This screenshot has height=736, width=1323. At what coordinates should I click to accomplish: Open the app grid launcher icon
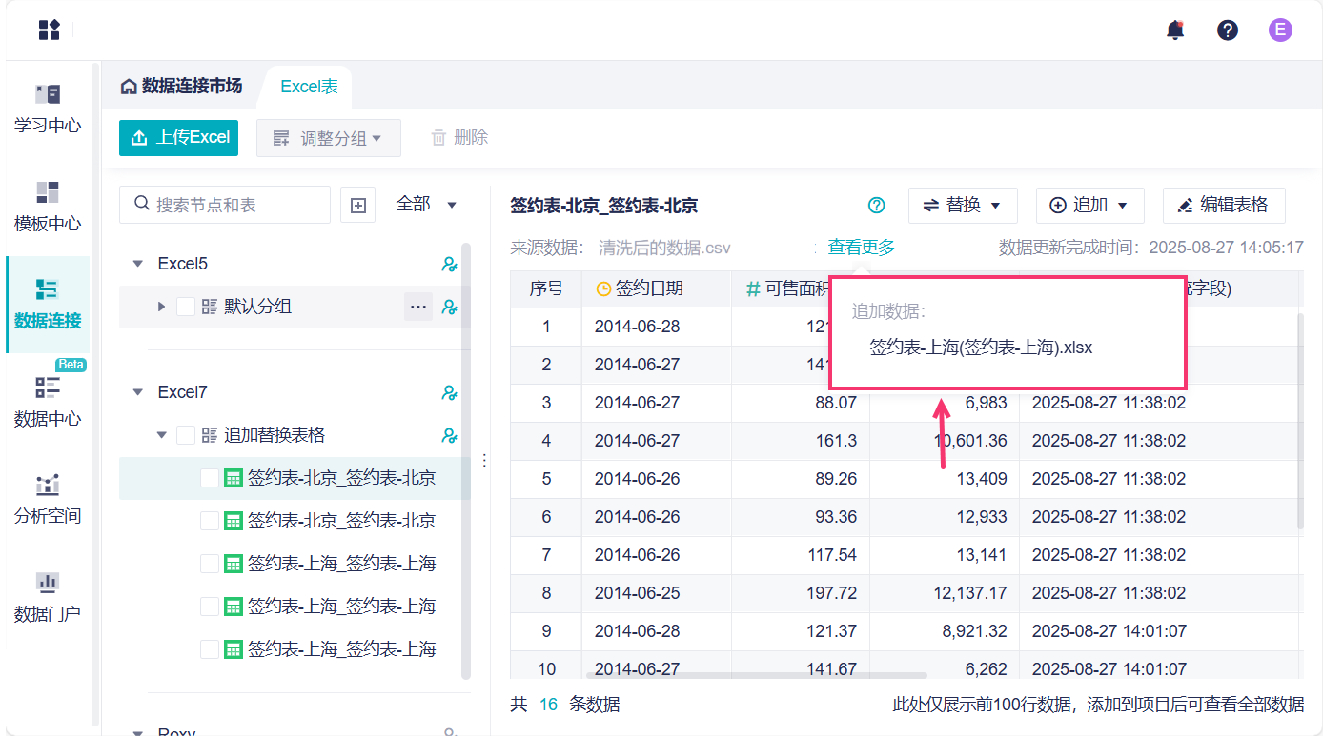[x=49, y=30]
